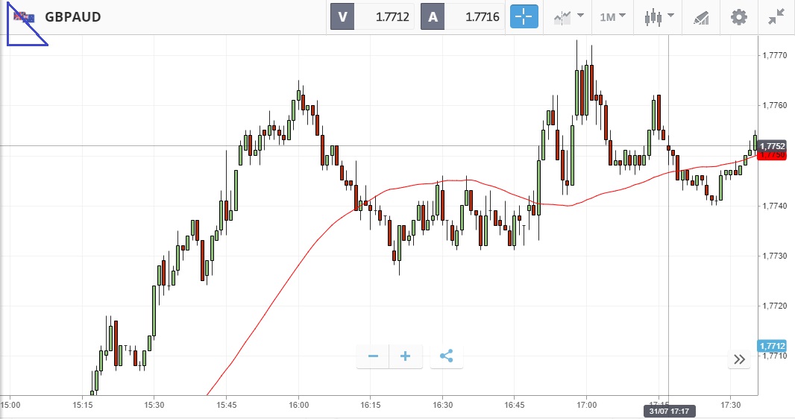Viewport: 795px width, 419px height.
Task: Expand the 1M timeframe dropdown
Action: coord(612,16)
